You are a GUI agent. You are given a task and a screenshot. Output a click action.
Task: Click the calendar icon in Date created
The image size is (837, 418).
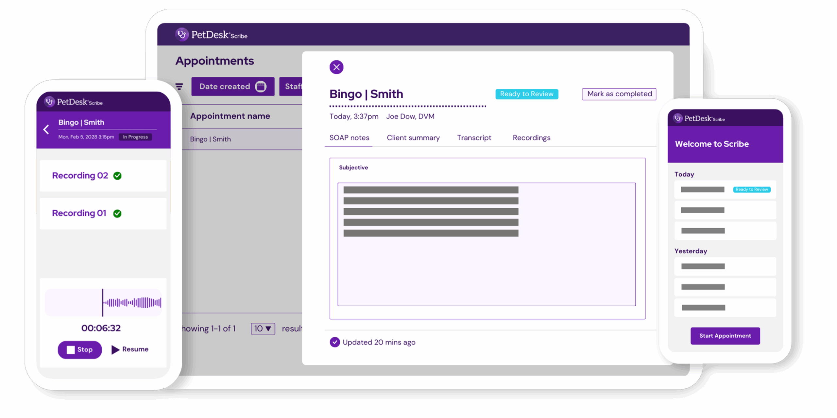(x=261, y=87)
